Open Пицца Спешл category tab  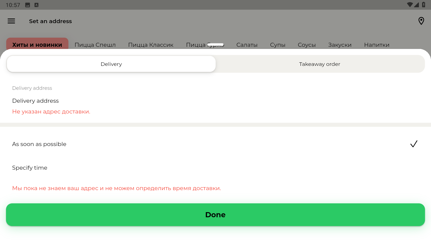point(95,45)
